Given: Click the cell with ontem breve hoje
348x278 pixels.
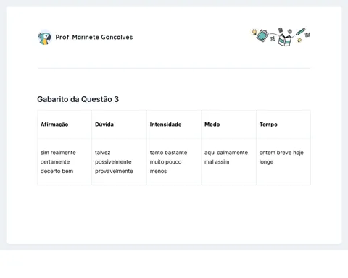Looking at the screenshot, I should [283, 161].
